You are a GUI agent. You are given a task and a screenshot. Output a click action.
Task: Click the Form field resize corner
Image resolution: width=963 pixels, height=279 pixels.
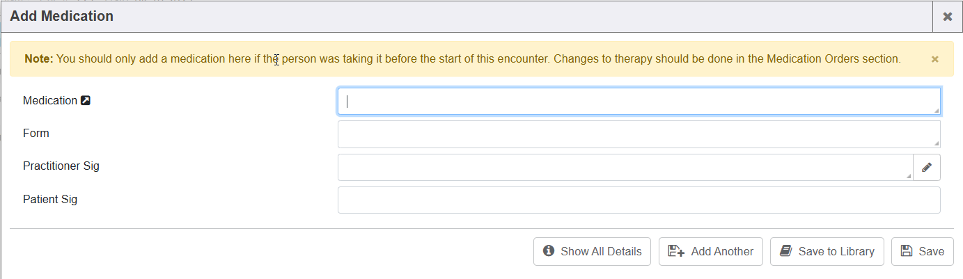pos(937,144)
